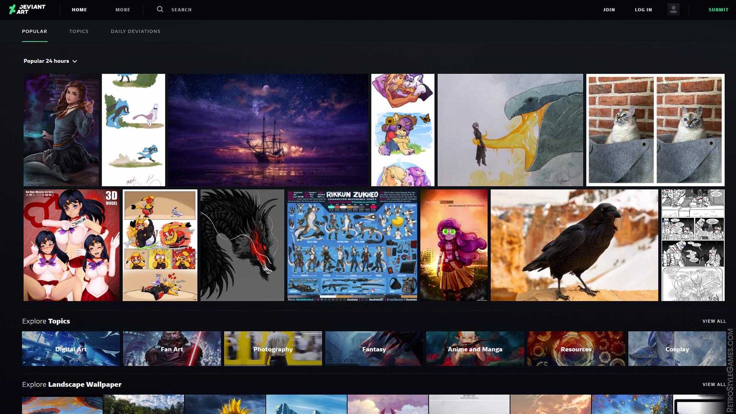Open the Digital Art topic card

pyautogui.click(x=71, y=348)
